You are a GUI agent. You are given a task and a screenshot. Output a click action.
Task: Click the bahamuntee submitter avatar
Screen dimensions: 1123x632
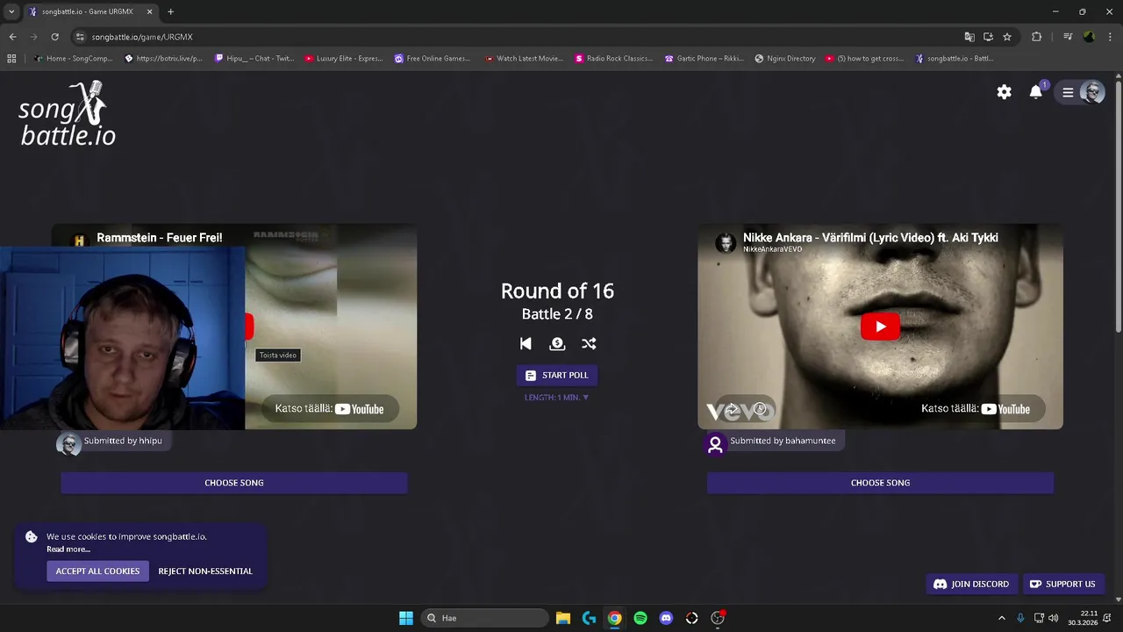point(715,444)
